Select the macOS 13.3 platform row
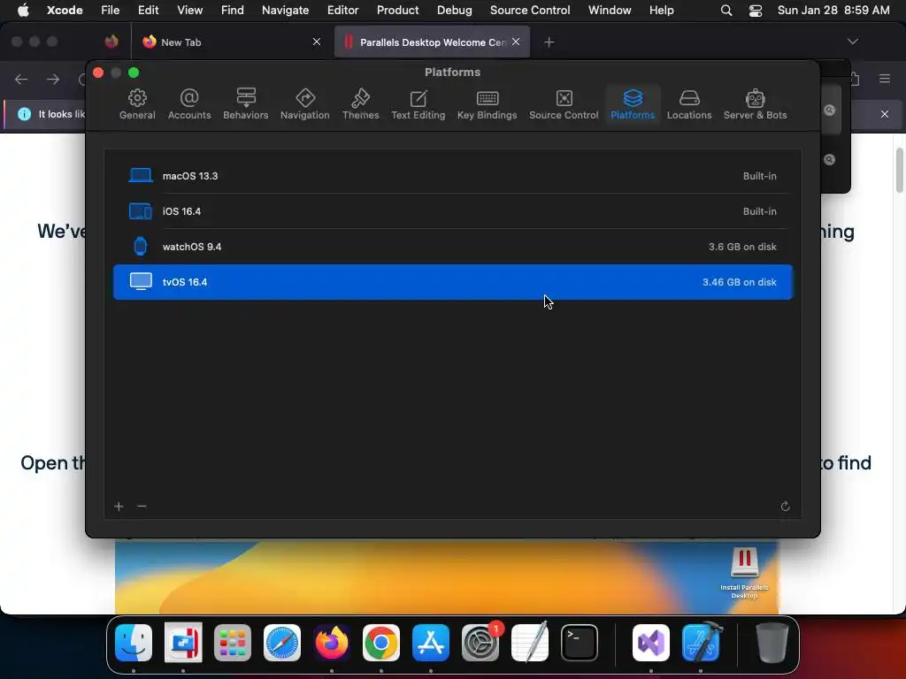 (x=453, y=176)
